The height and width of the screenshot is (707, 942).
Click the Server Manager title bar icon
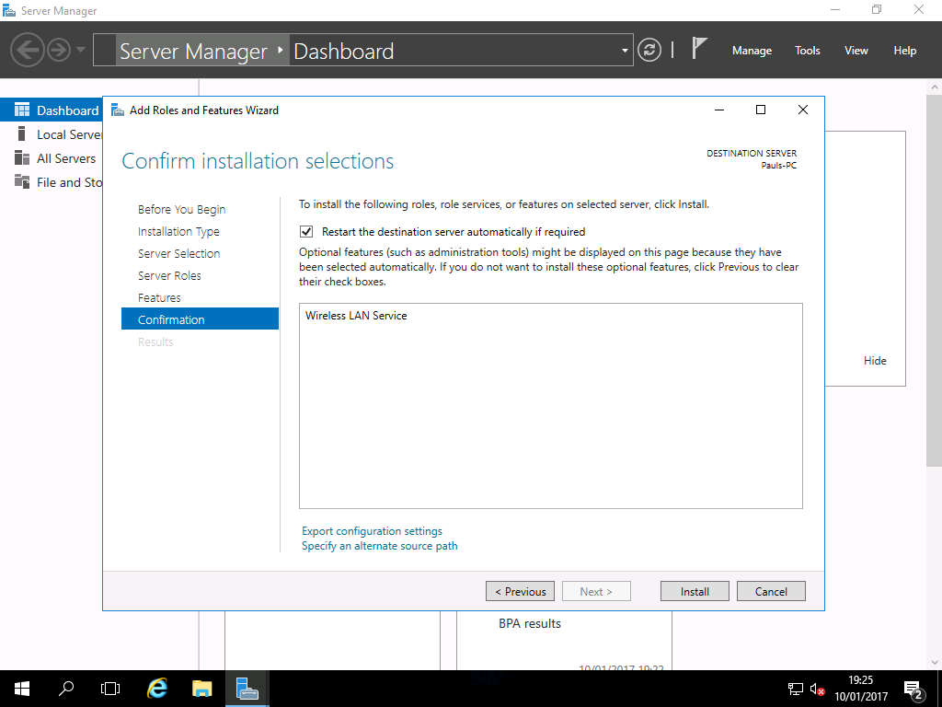9,10
